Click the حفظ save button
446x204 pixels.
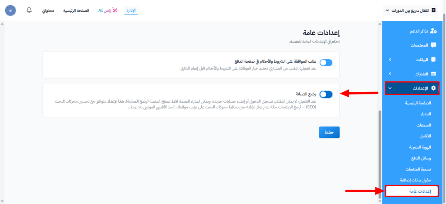coord(329,132)
